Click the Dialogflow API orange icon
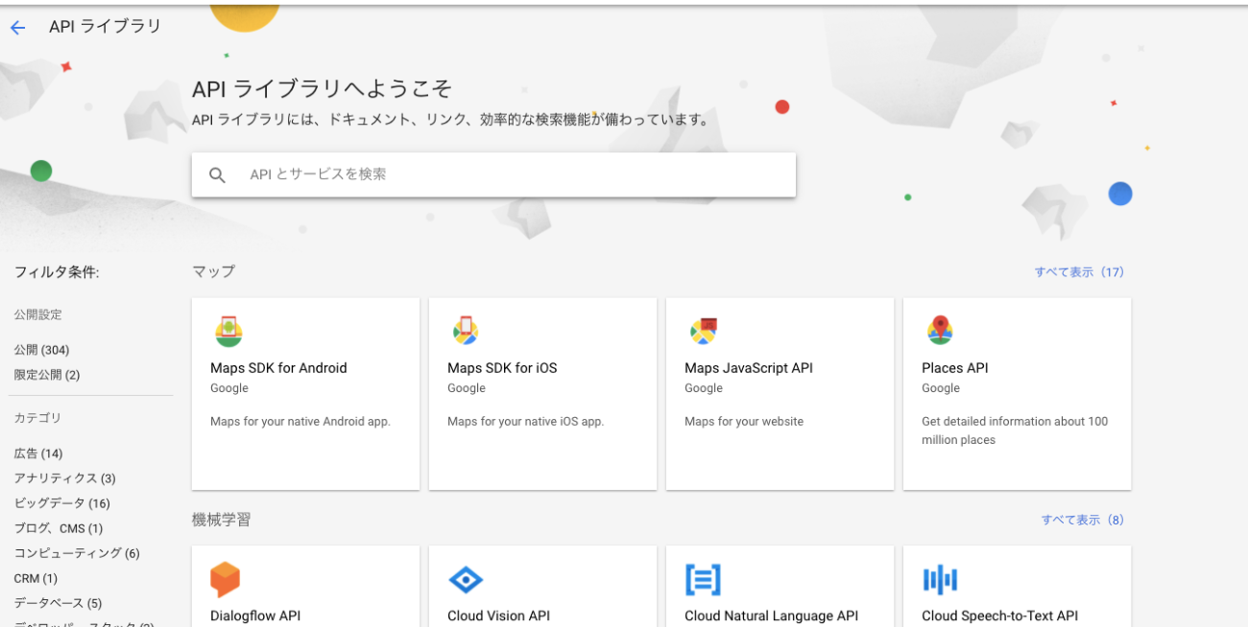 [x=225, y=579]
